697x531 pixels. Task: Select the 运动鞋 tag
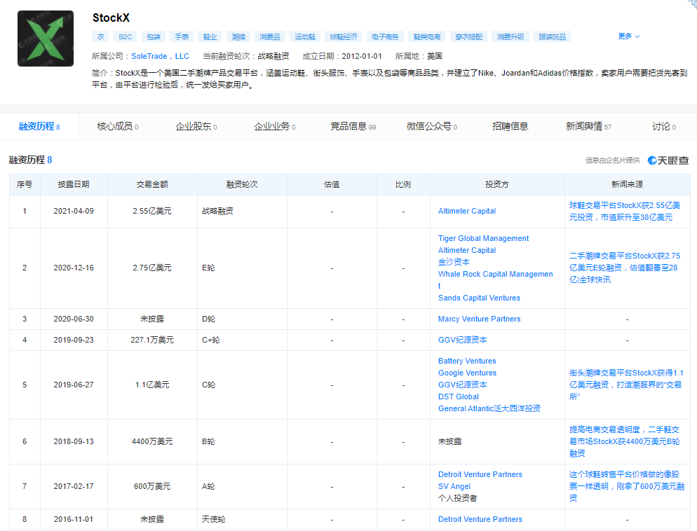[x=305, y=37]
